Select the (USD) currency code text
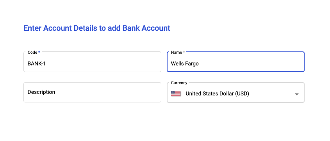The width and height of the screenshot is (330, 141). point(242,93)
